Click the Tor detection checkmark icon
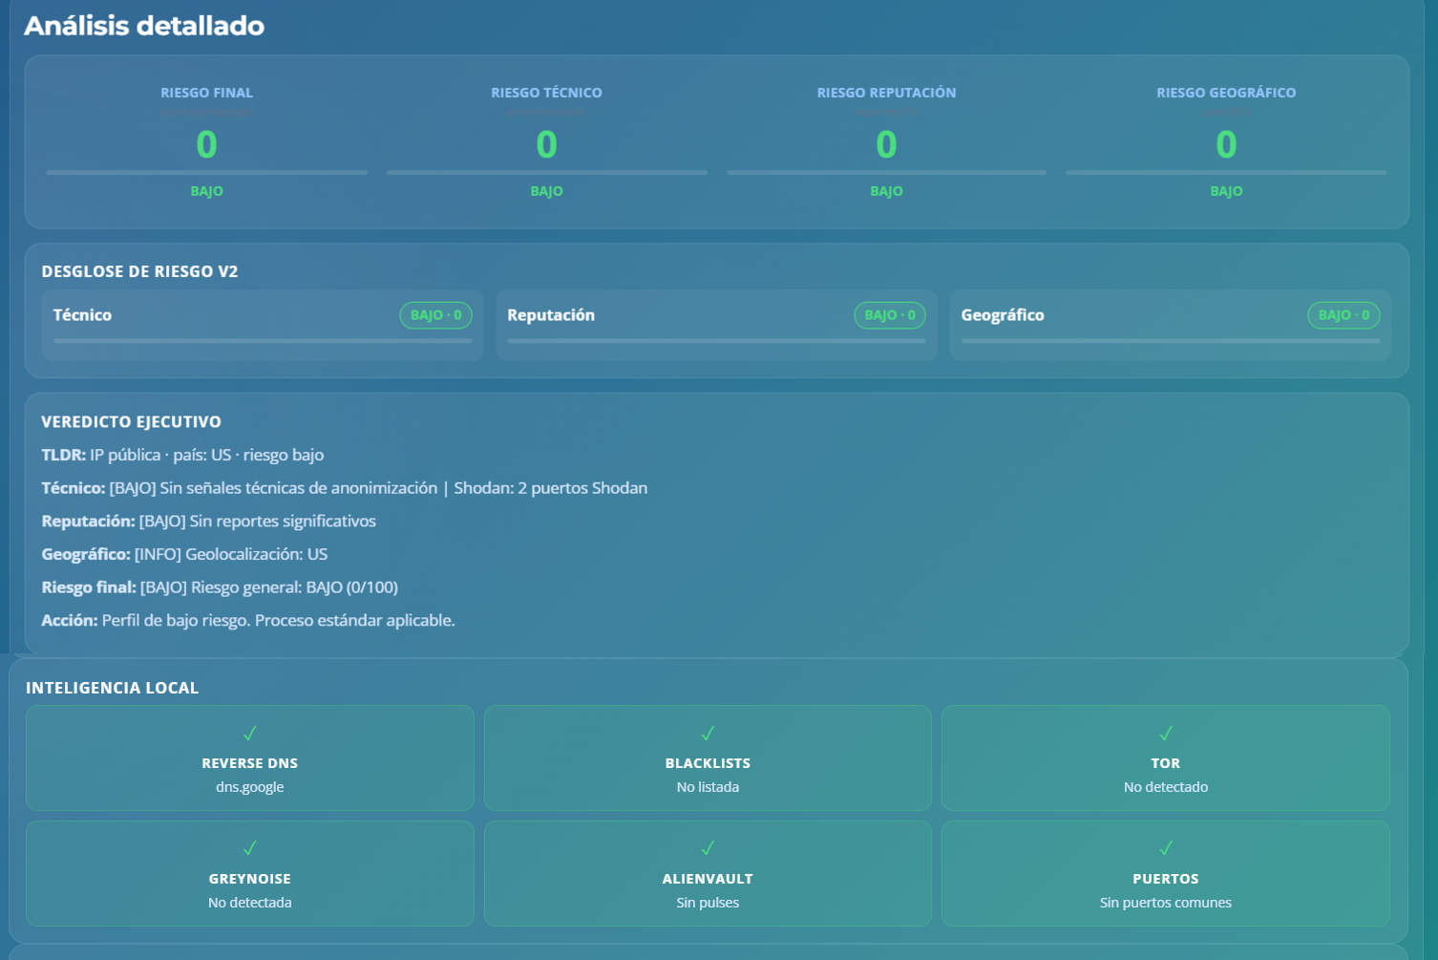This screenshot has width=1438, height=960. tap(1165, 734)
